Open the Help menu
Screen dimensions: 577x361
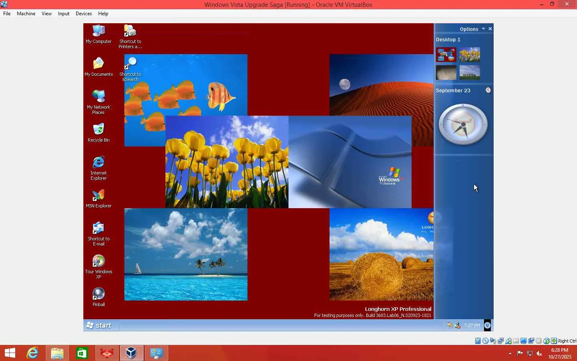(x=103, y=14)
